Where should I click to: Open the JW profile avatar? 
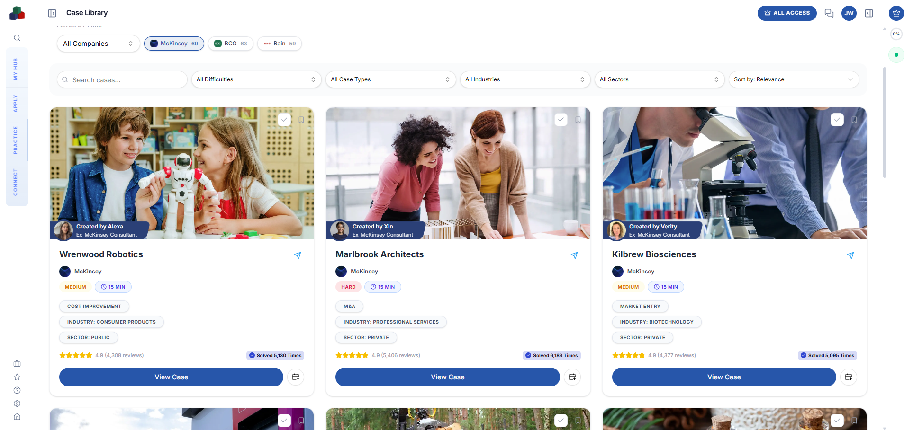tap(849, 13)
